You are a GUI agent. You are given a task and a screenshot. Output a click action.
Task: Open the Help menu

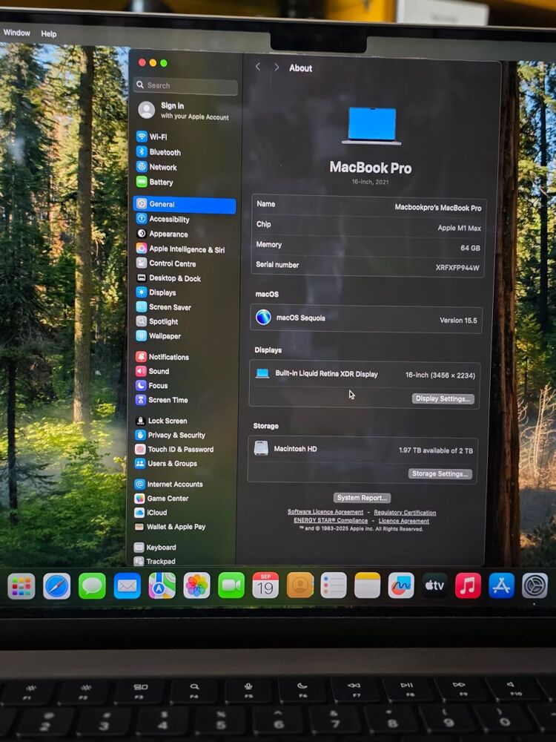point(48,33)
